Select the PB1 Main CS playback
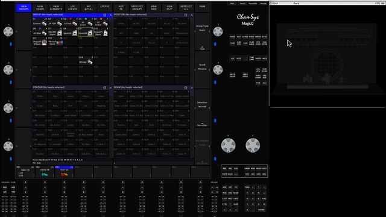386x217 pixels. click(25, 172)
